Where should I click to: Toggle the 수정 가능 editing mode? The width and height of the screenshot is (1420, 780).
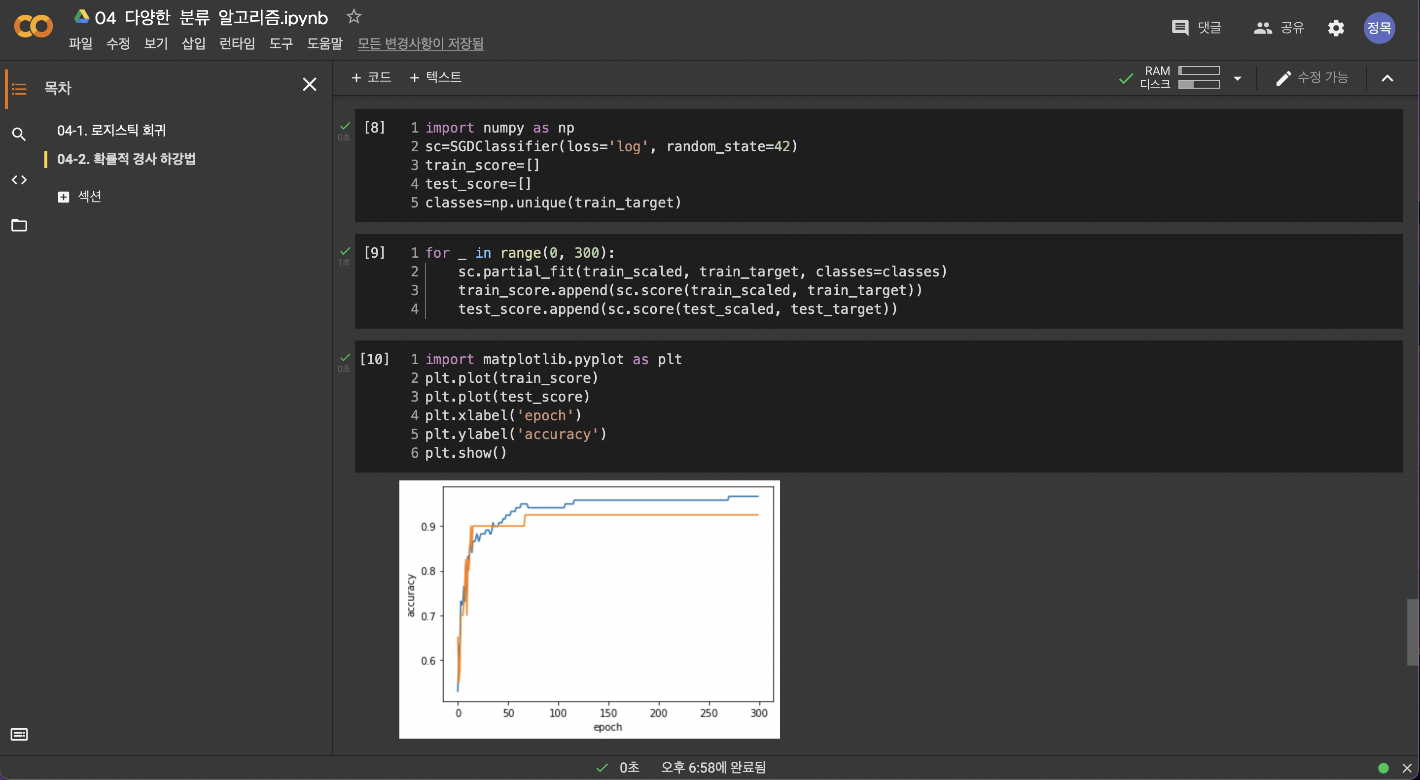pyautogui.click(x=1313, y=78)
